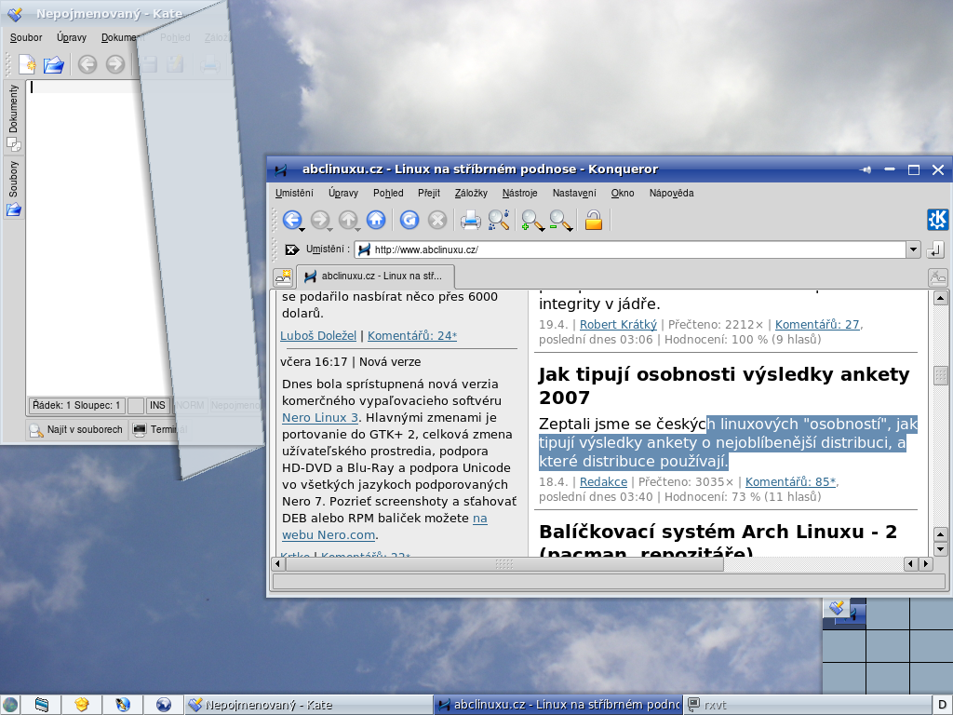Reload the abclinuxu.cz page
953x715 pixels.
(x=409, y=220)
